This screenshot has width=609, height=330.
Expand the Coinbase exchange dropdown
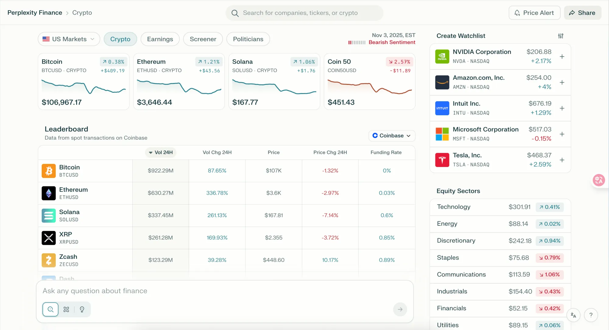click(x=392, y=136)
